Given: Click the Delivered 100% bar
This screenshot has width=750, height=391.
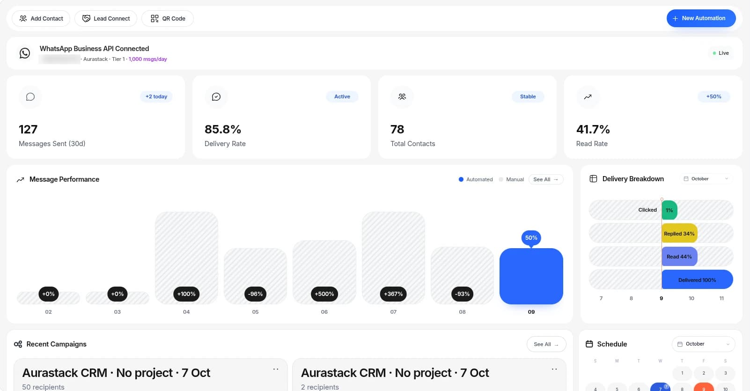Looking at the screenshot, I should point(697,280).
